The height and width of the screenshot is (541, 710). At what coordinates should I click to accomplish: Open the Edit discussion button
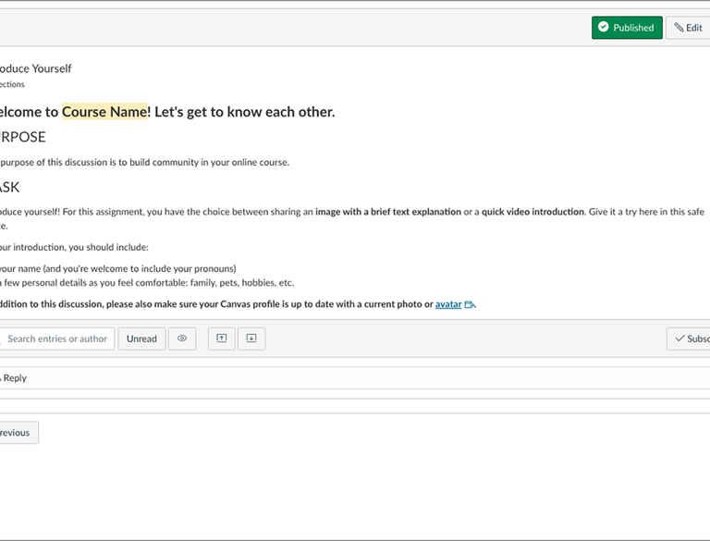click(688, 28)
